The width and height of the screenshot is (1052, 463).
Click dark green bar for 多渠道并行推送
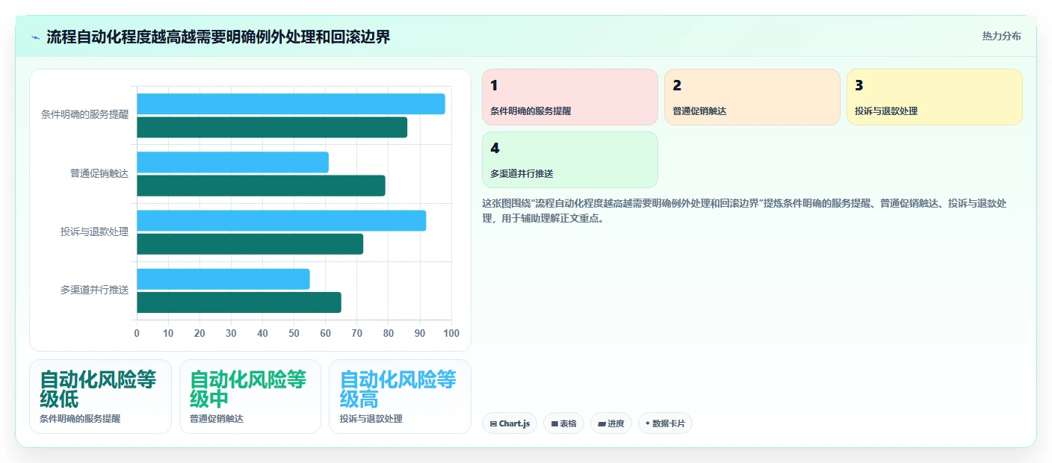tap(239, 302)
